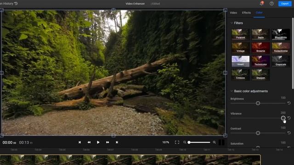Click the current time 00:00 display
294x165 pixels.
9,143
